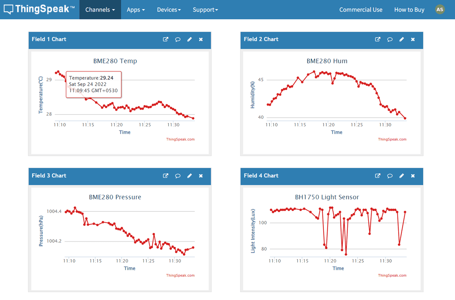Close the Field 3 Chart widget
Viewport: 455px width, 300px height.
click(201, 176)
